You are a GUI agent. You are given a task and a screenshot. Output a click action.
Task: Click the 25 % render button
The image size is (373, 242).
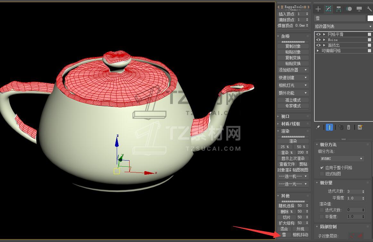[x=285, y=147]
